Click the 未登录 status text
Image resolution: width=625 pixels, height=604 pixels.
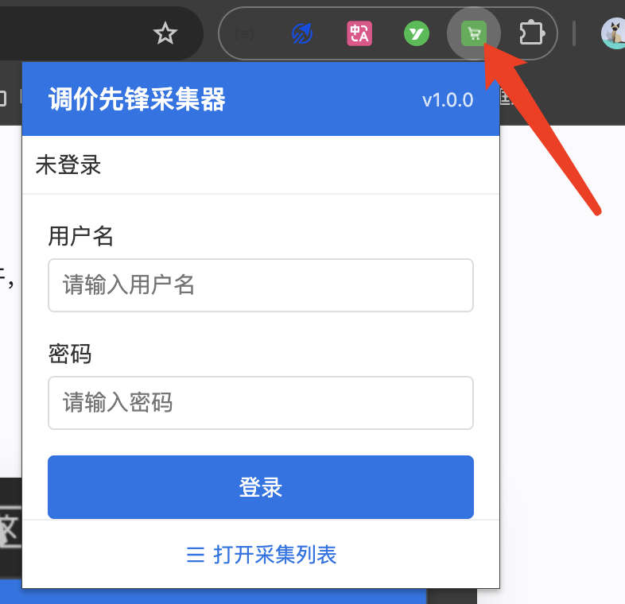pyautogui.click(x=68, y=165)
